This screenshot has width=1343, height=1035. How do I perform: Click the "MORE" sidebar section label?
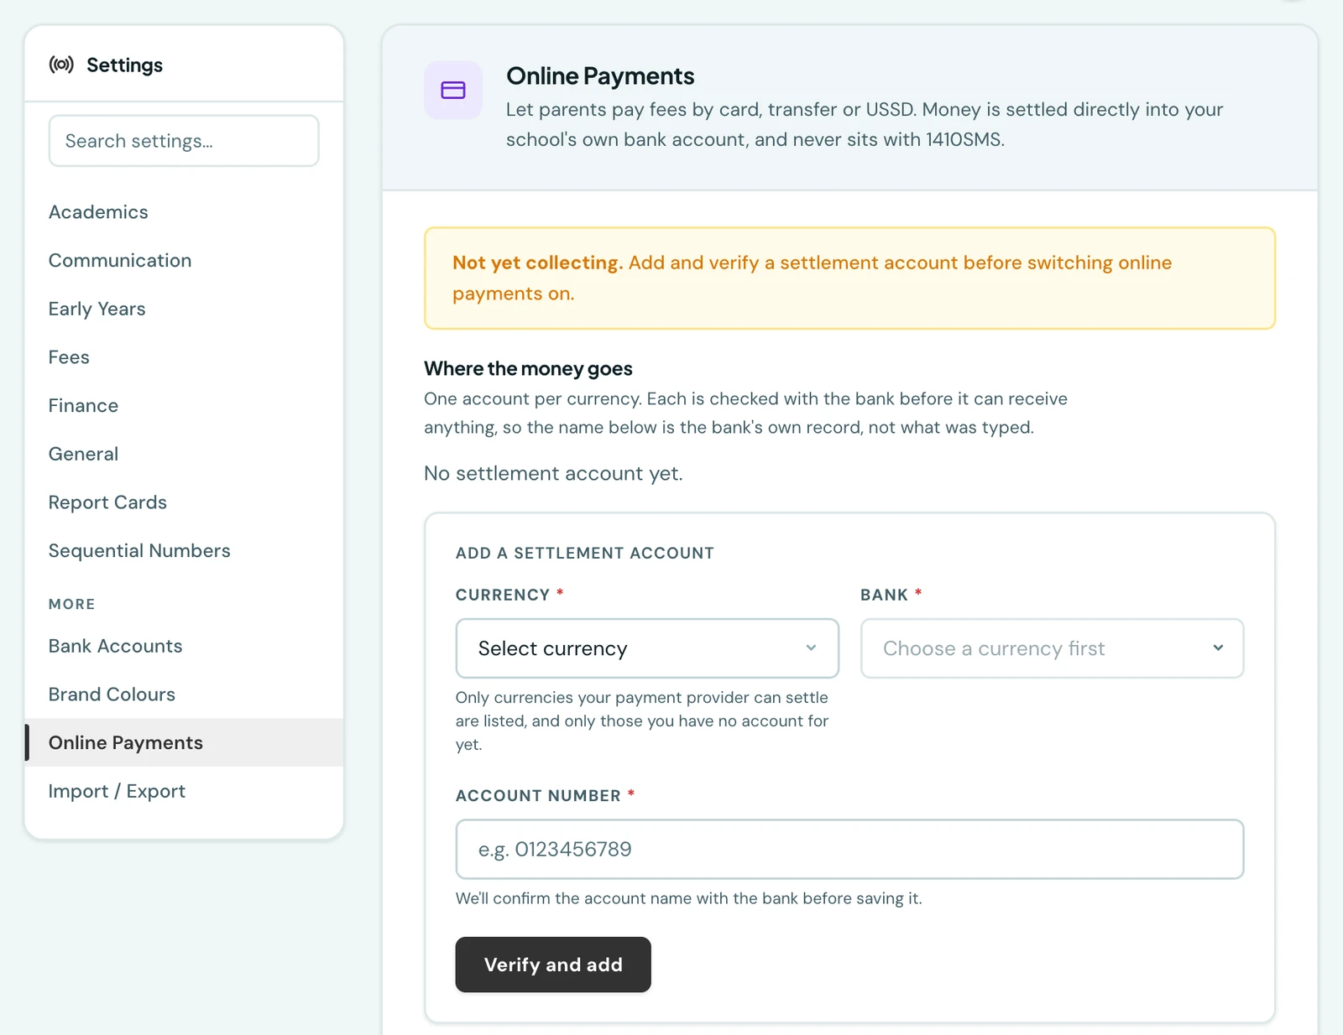click(x=71, y=604)
